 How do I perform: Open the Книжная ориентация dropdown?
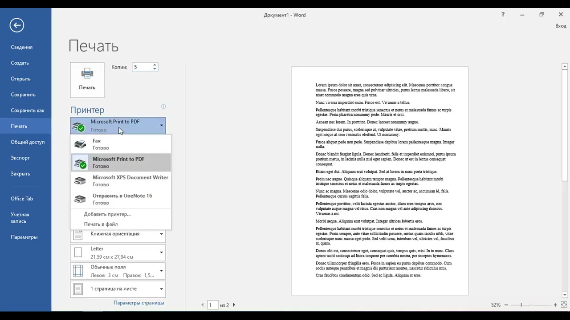118,234
